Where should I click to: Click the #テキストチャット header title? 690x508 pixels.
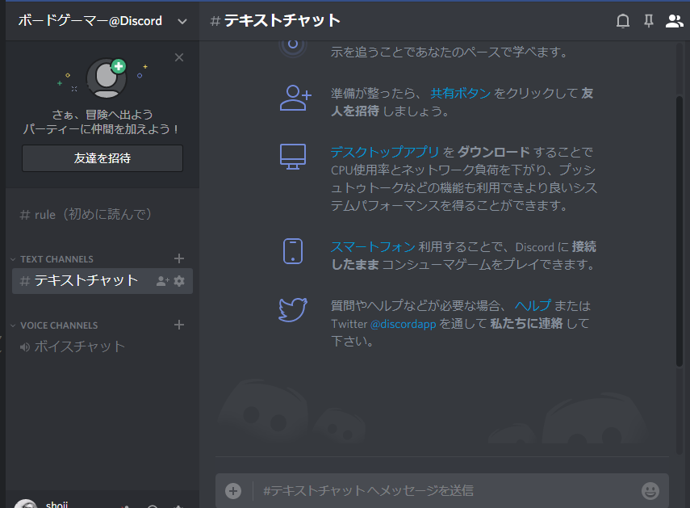(x=276, y=21)
